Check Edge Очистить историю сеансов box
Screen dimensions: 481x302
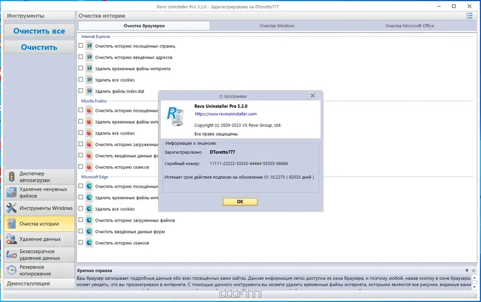pyautogui.click(x=81, y=243)
